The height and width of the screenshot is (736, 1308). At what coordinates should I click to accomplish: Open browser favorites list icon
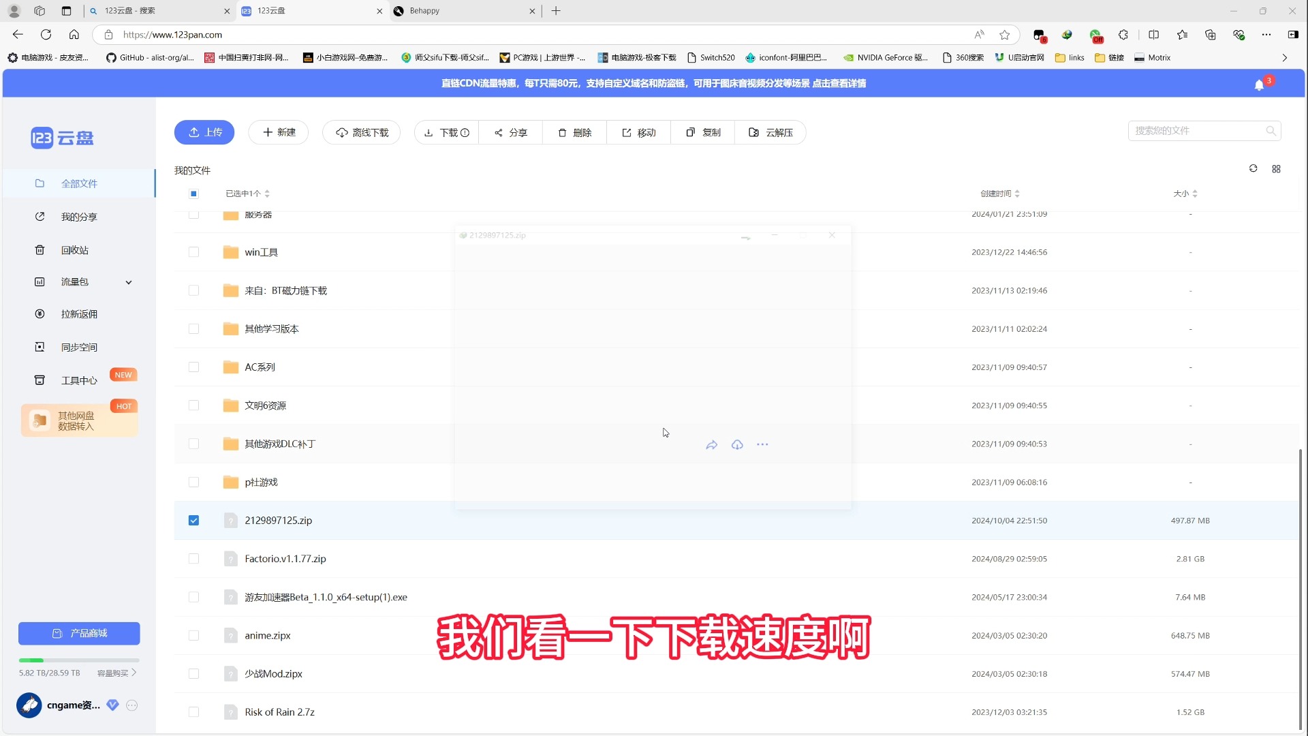[1182, 35]
